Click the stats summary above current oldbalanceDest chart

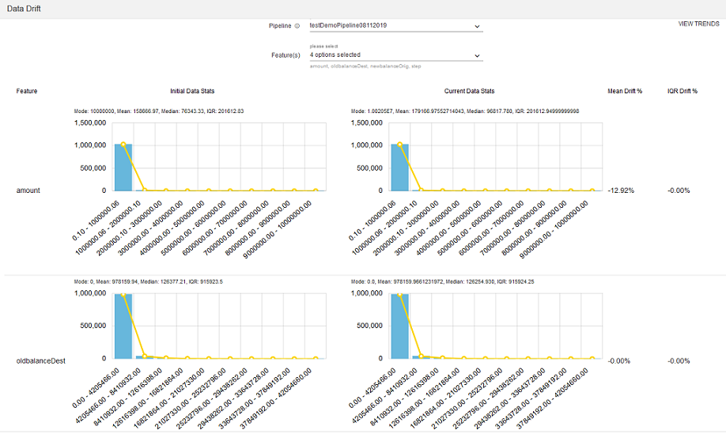(x=442, y=281)
